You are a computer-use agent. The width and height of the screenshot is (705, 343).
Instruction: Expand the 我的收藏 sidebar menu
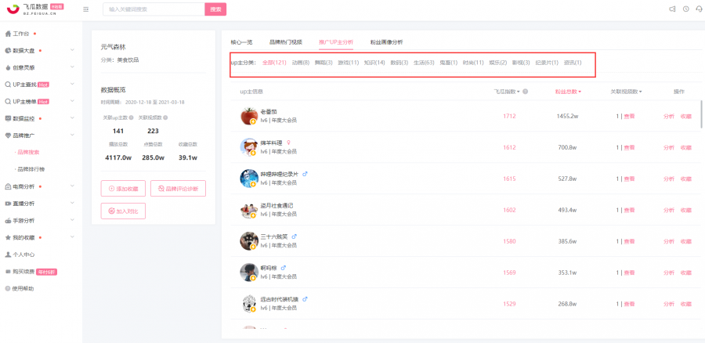pos(72,237)
